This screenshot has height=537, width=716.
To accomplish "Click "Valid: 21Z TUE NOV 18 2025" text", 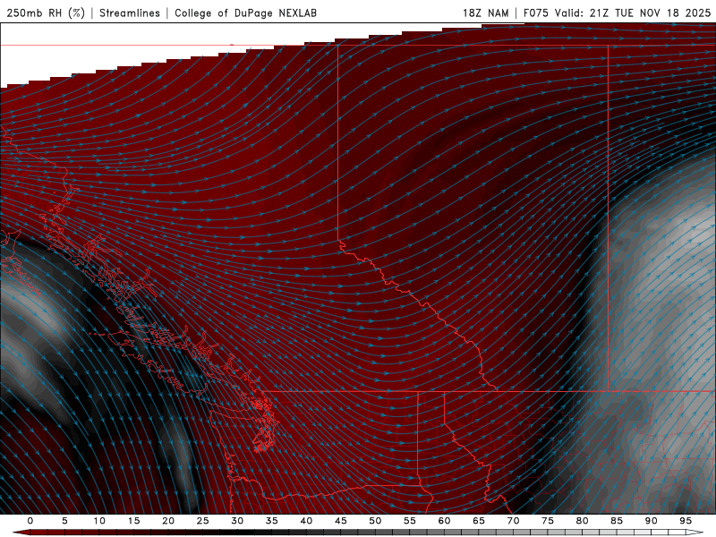I will (x=633, y=13).
